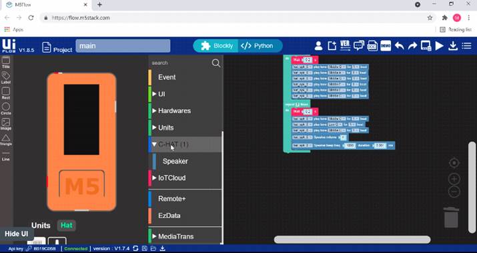Redo the last block change
This screenshot has height=253, width=477.
(x=412, y=46)
